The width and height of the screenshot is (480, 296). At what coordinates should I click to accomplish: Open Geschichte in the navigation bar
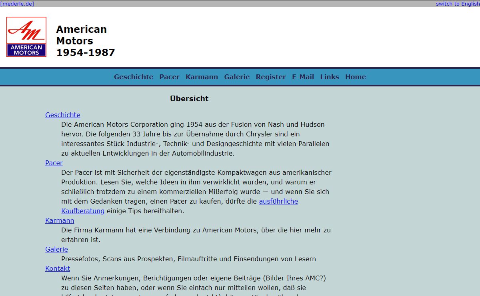click(134, 77)
